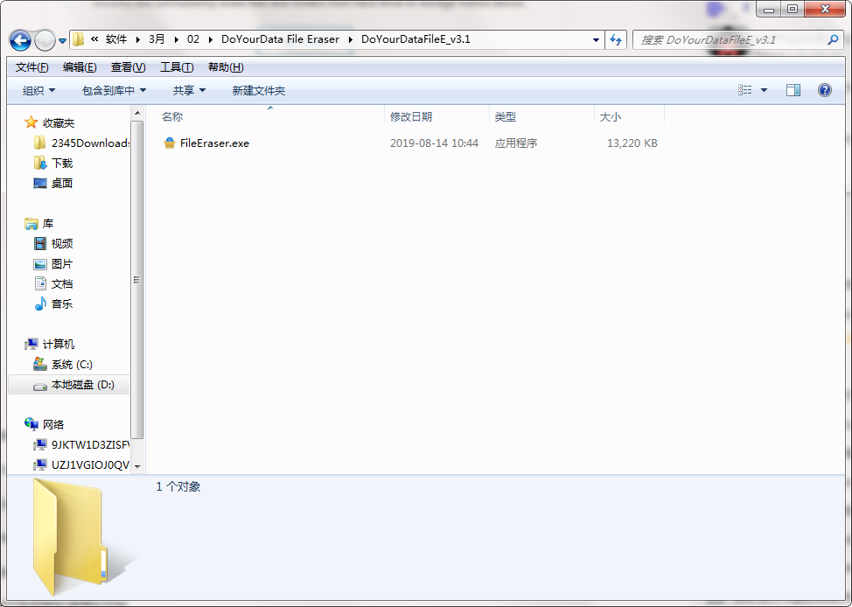Open the view options dropdown arrow
The image size is (852, 607).
click(764, 90)
